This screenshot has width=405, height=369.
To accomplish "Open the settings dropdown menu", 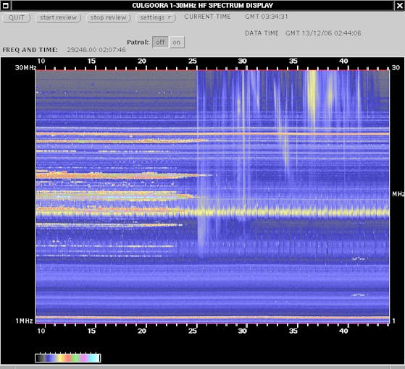I will coord(156,18).
